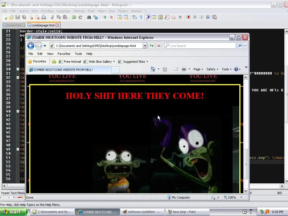
Task: Run macro multiple times icon
Action: click(x=208, y=17)
